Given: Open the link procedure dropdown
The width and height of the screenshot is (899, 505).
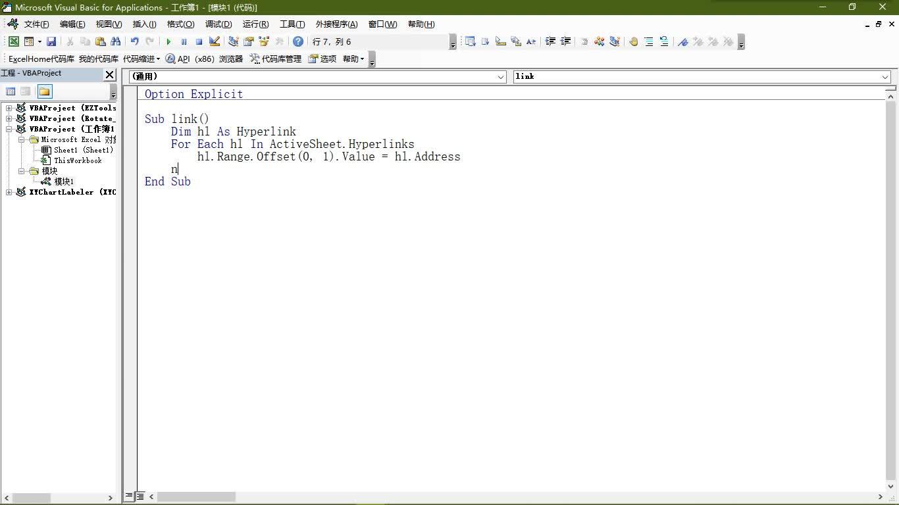Looking at the screenshot, I should coord(885,76).
